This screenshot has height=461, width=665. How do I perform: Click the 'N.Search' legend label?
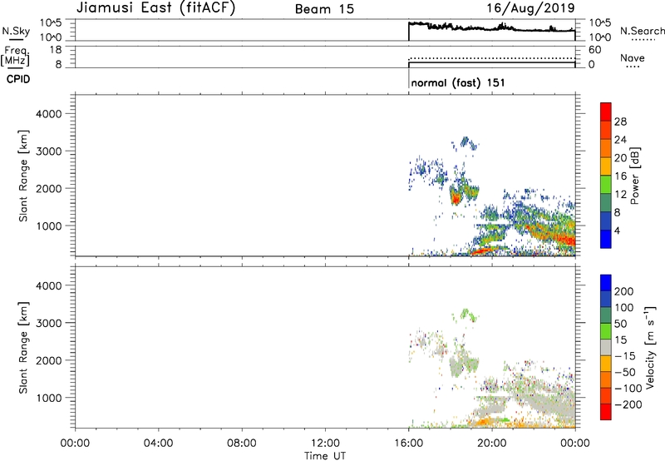coord(642,31)
